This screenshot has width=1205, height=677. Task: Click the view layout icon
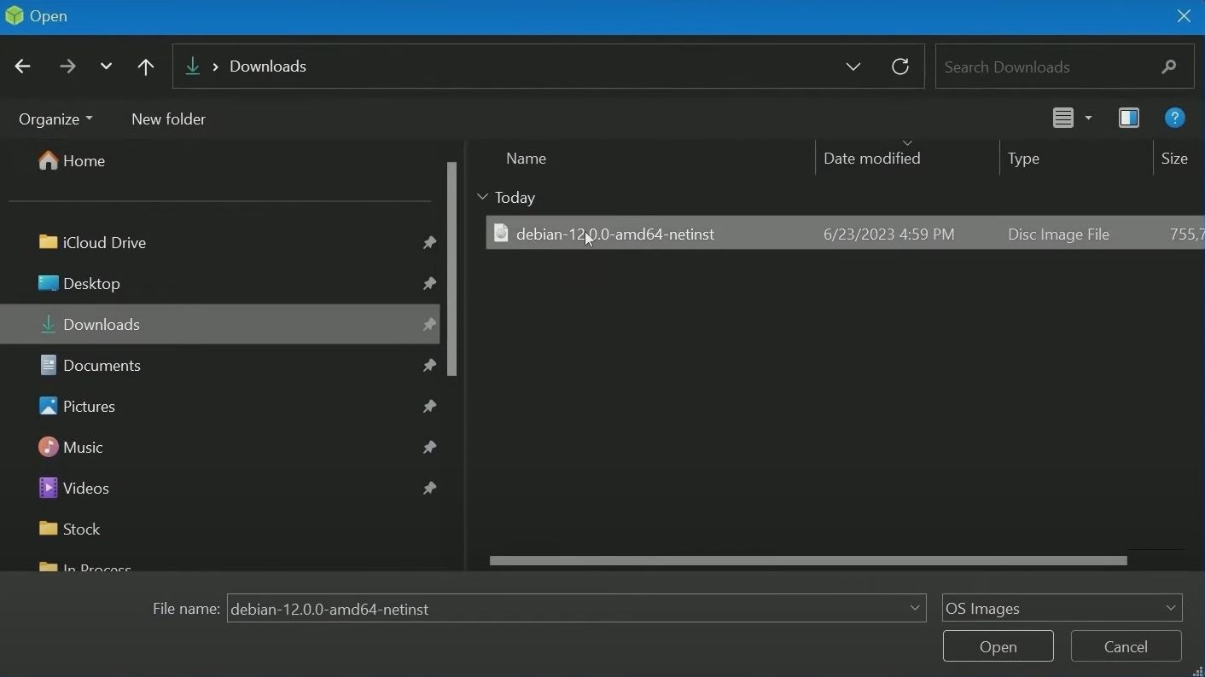1062,119
